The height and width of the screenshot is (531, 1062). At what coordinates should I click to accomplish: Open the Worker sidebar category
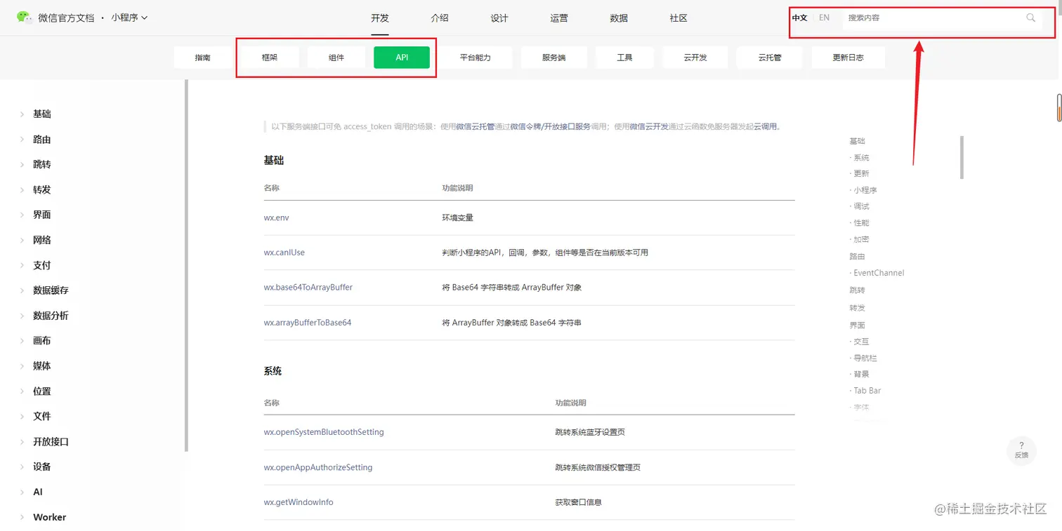(50, 518)
